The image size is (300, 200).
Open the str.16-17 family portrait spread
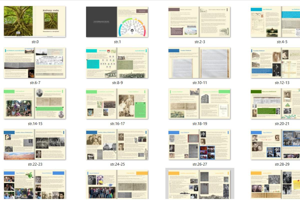click(x=117, y=103)
